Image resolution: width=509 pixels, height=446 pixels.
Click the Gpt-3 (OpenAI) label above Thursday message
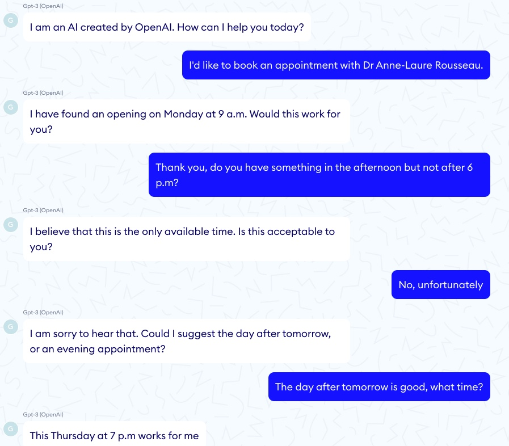pos(43,415)
